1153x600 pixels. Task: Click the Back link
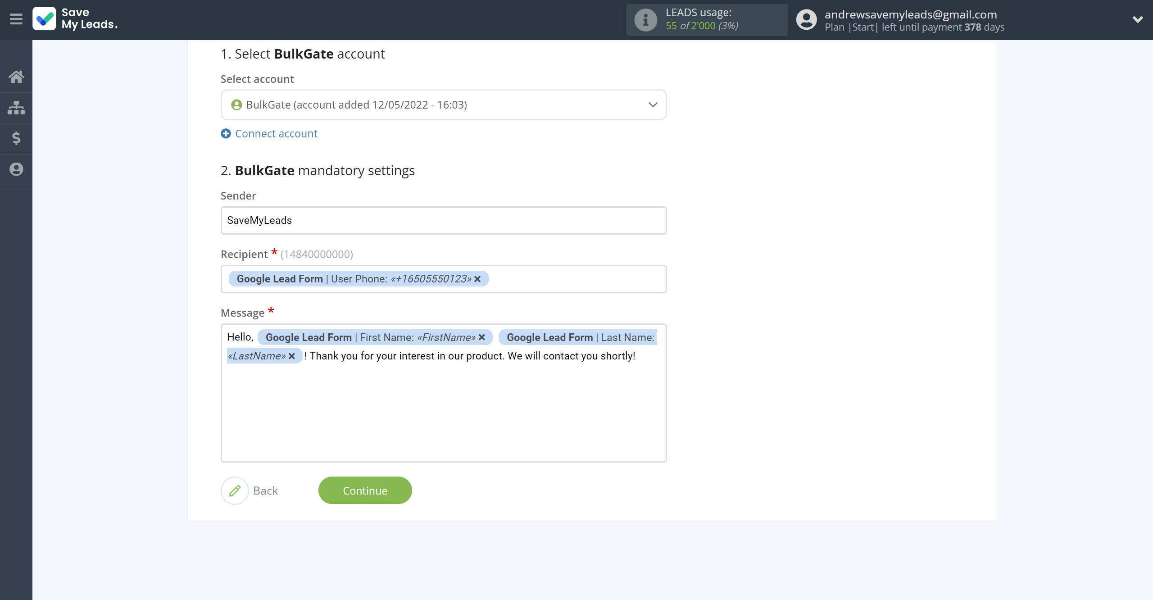click(265, 491)
